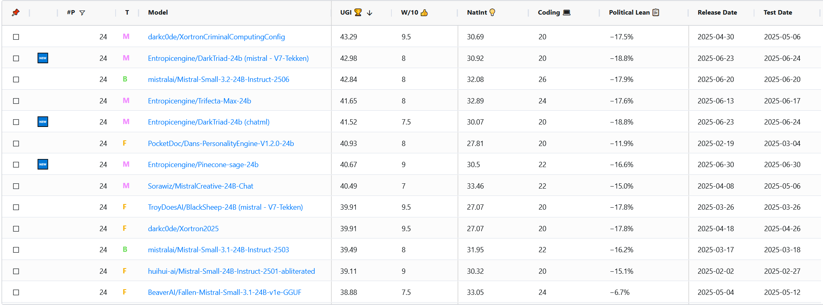Check the darkc0de/Xortron2025 row checkbox
823x305 pixels.
(x=16, y=229)
